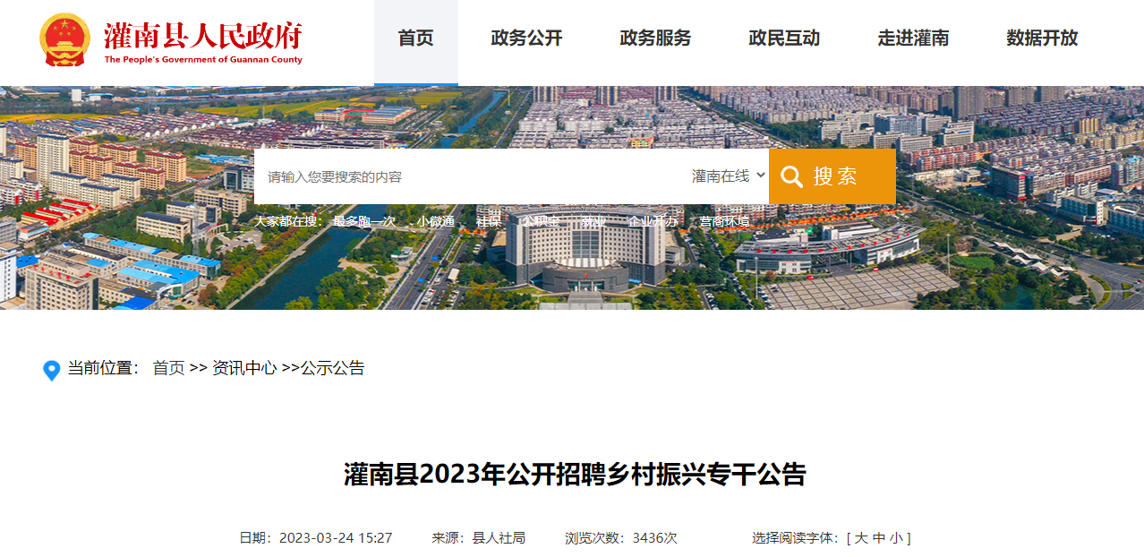Click the orange 搜索 button

tap(832, 176)
